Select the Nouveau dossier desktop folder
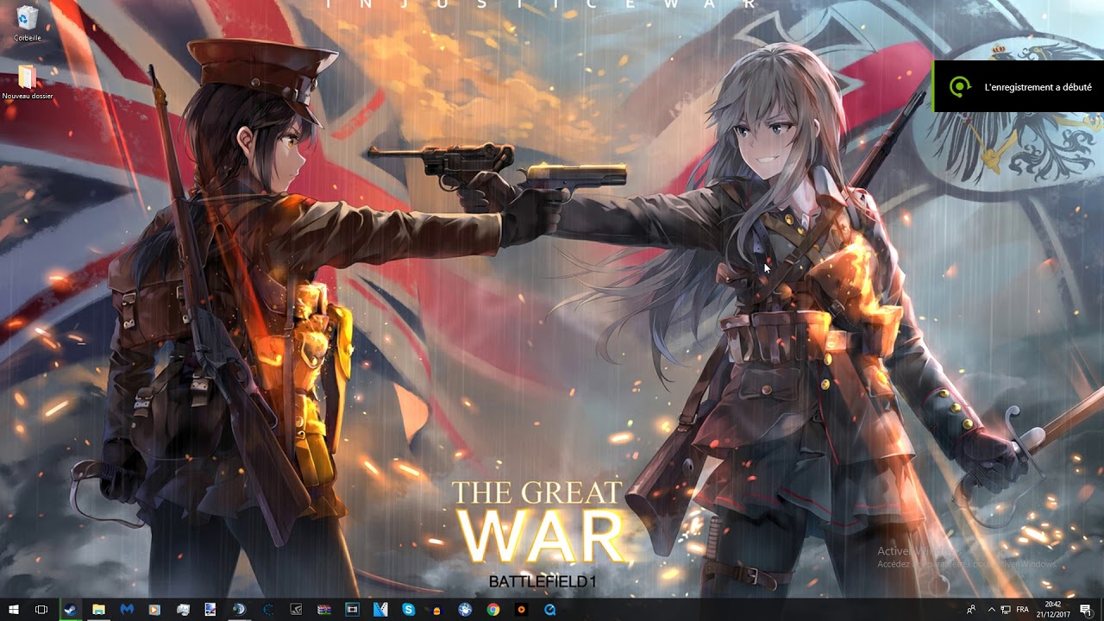The width and height of the screenshot is (1104, 621). tap(27, 82)
